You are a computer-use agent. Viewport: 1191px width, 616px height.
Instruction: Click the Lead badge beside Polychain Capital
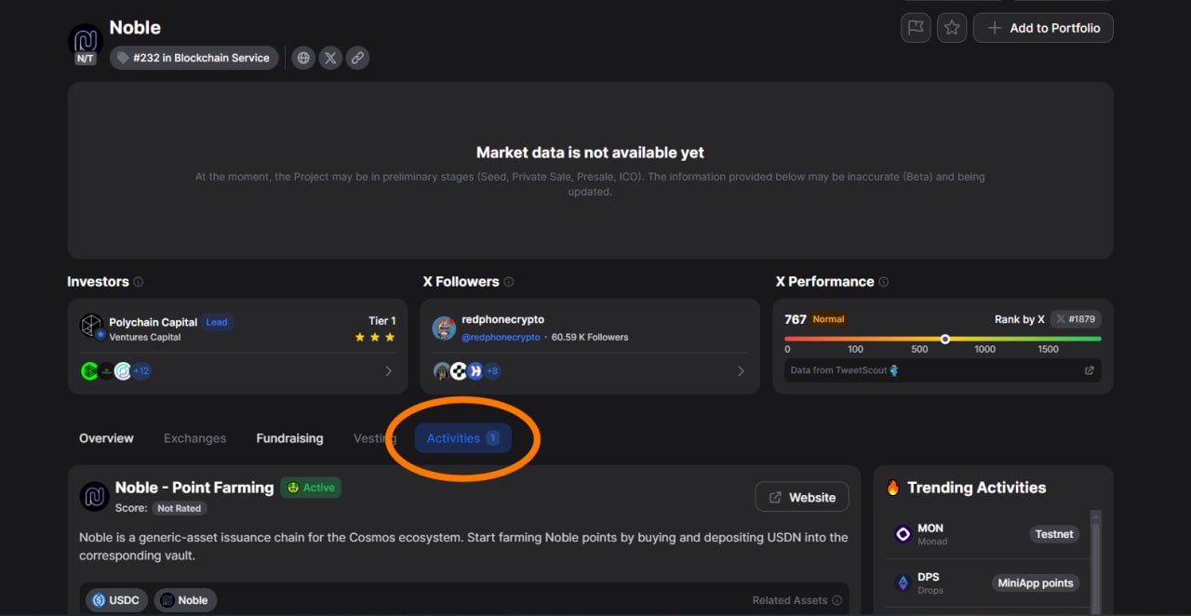tap(217, 322)
